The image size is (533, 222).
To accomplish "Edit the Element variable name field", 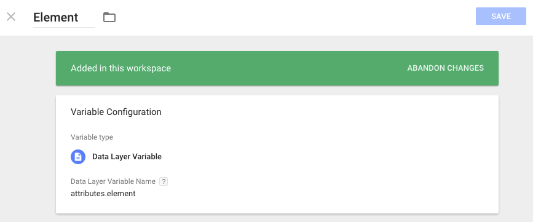I will pyautogui.click(x=64, y=17).
